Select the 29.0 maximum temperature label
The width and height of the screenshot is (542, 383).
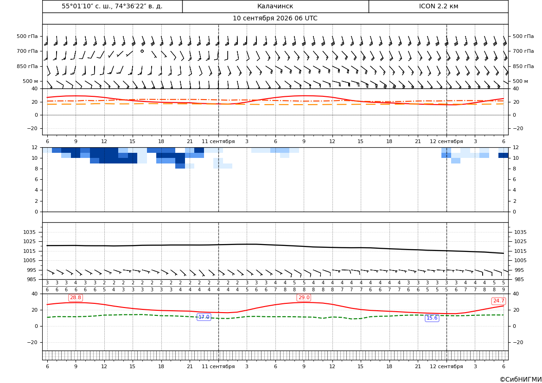point(304,298)
